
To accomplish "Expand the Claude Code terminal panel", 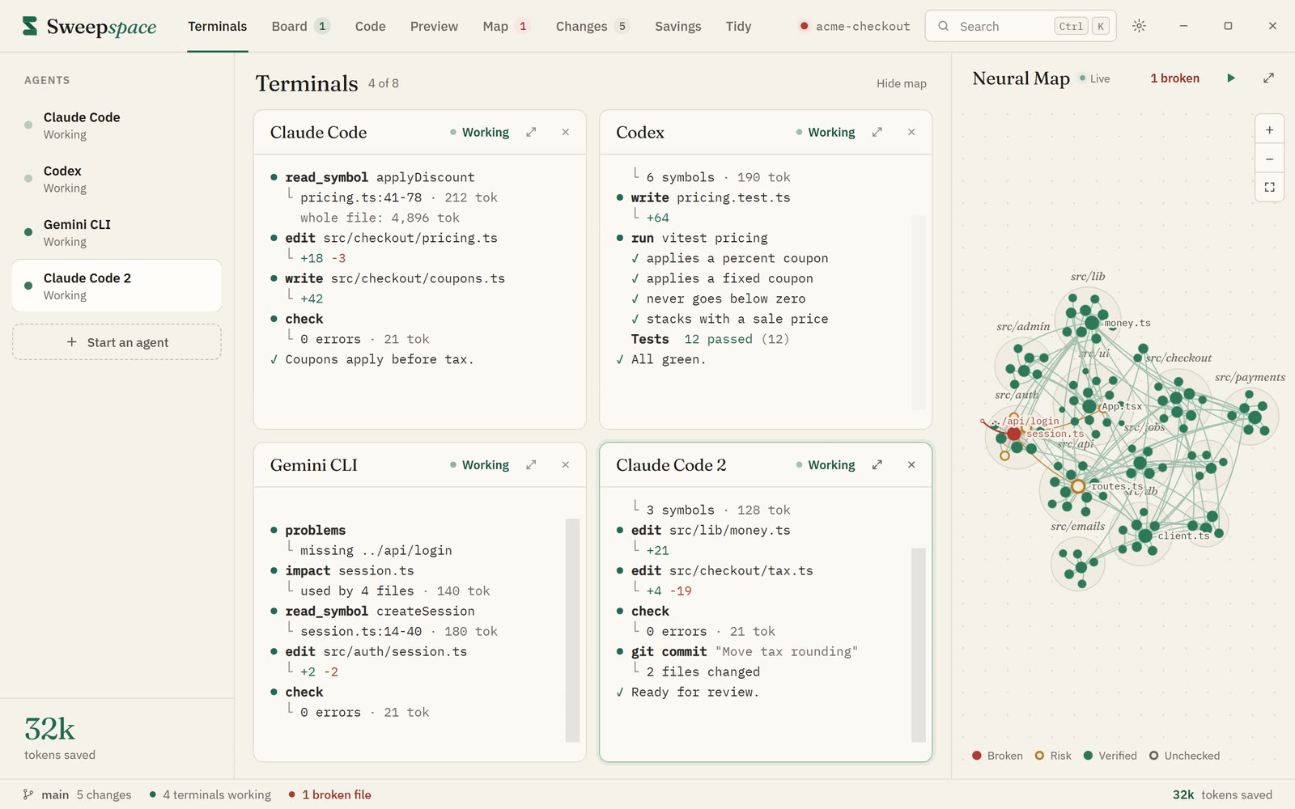I will click(531, 132).
